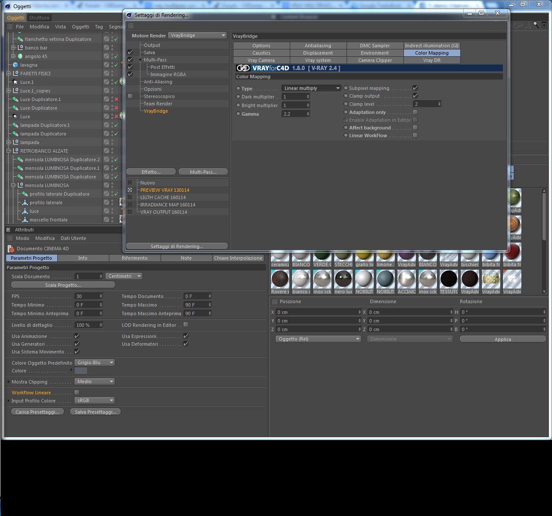Collapse the RETROBANCO ALZATE tree node
The image size is (552, 516).
[9, 151]
